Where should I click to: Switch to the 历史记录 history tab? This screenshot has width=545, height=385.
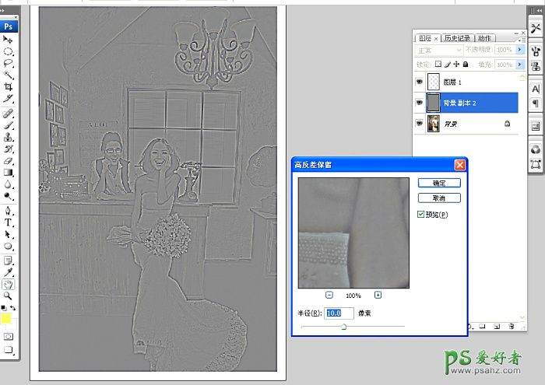[457, 37]
